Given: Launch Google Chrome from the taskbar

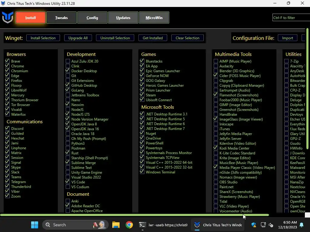Looking at the screenshot, I should pyautogui.click(x=129, y=225).
